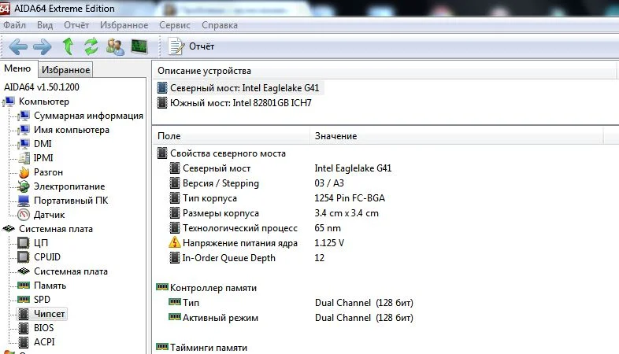Select the Напряжение питания ядра row
Screen dimensions: 619x354
point(240,243)
